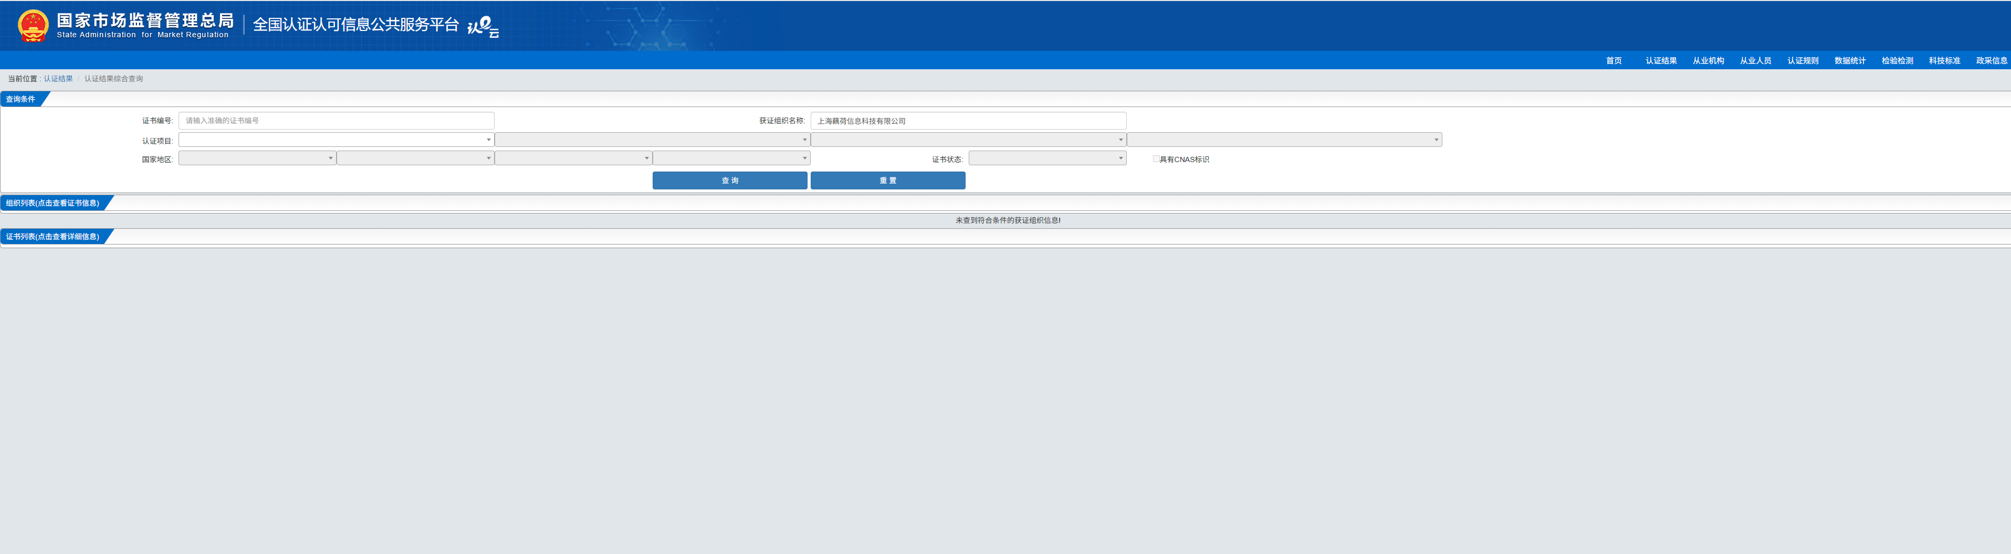Click the 证书编号: field label
The height and width of the screenshot is (554, 2011).
click(x=157, y=121)
